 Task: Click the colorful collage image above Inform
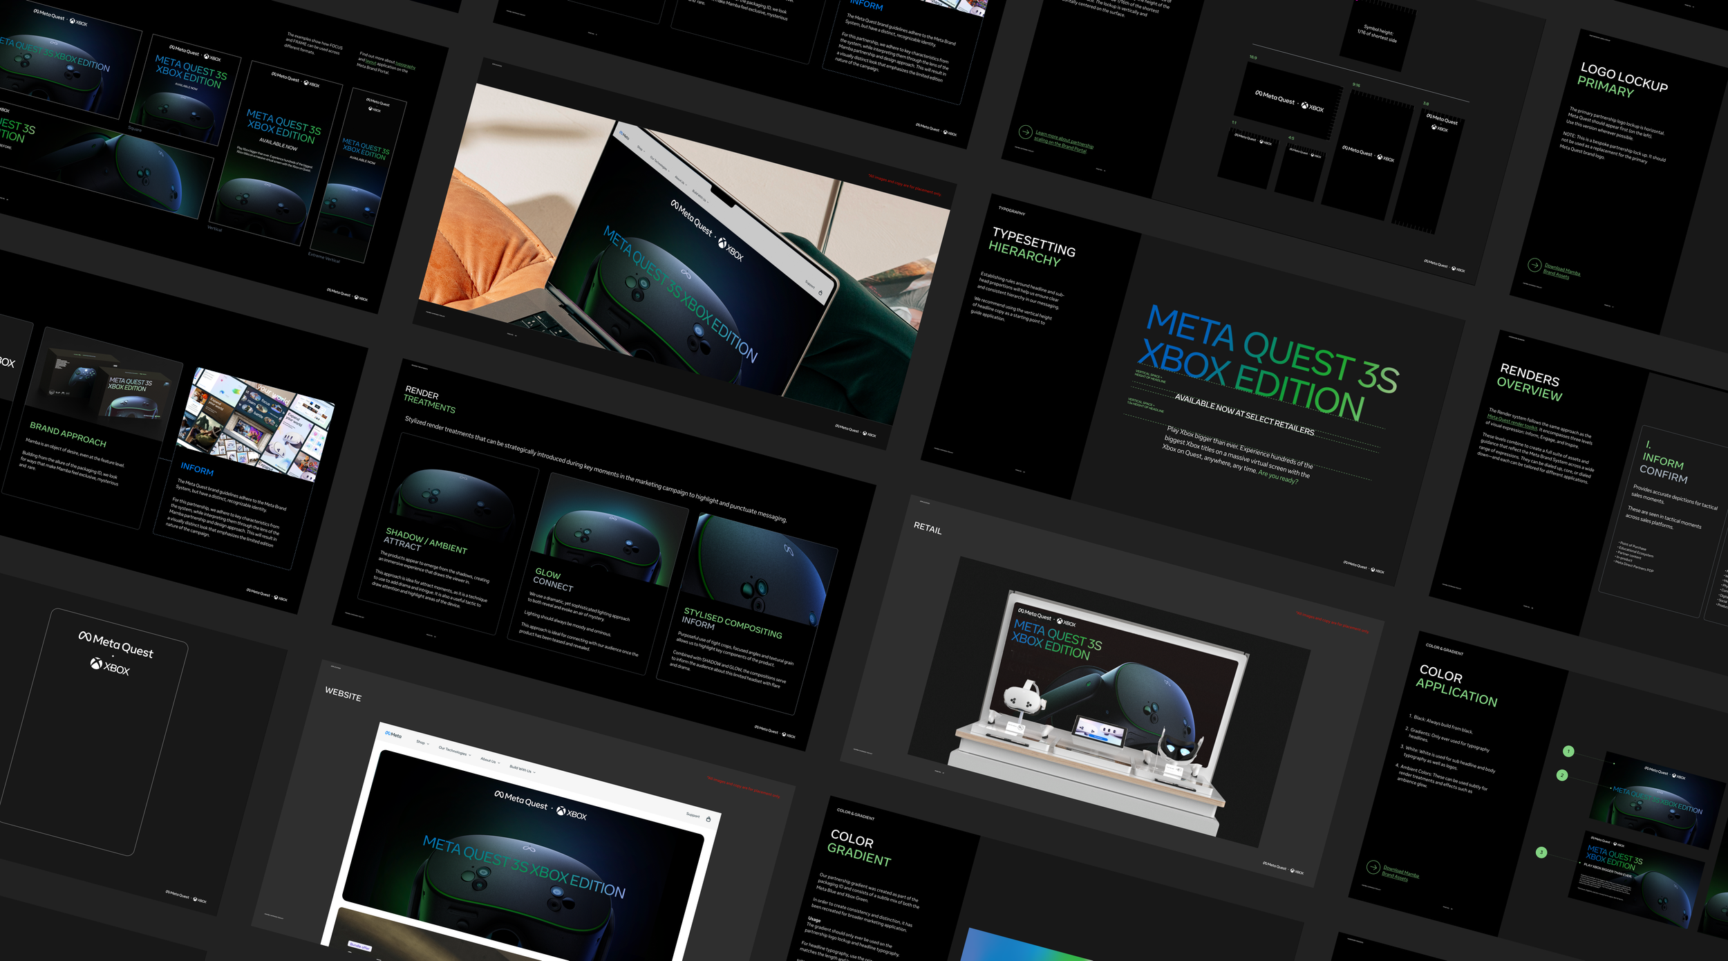pos(256,424)
